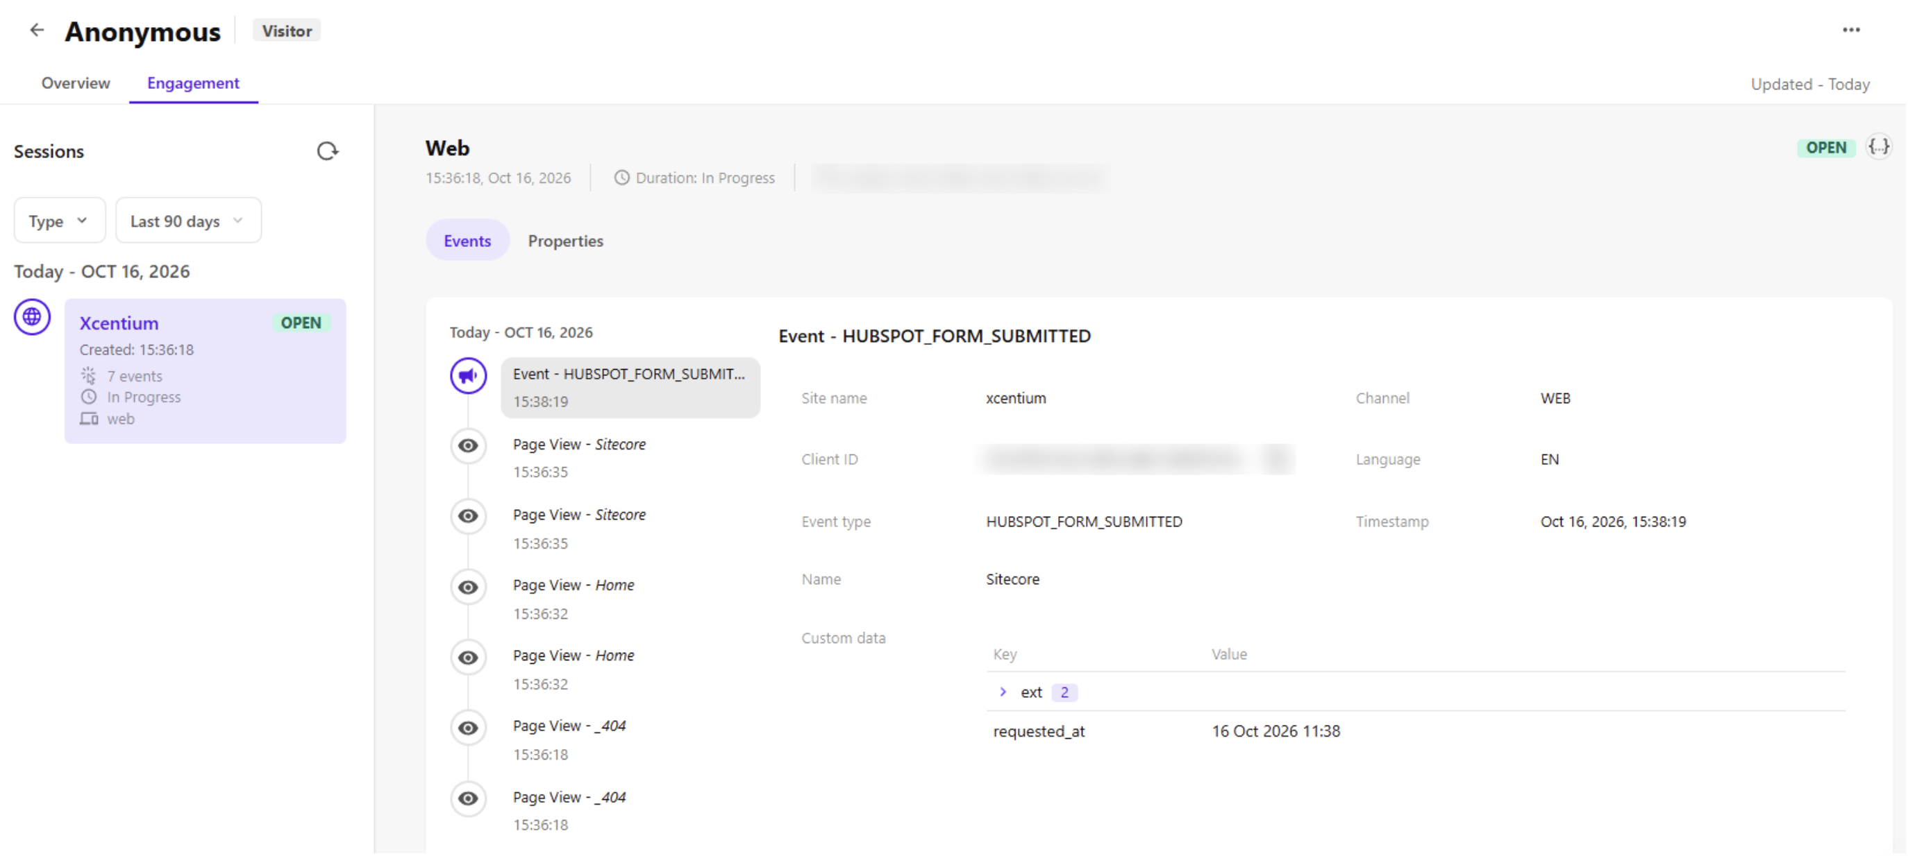1908x856 pixels.
Task: Click eye icon for second Home page view
Action: (468, 658)
